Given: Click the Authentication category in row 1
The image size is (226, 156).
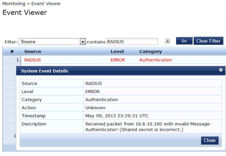Looking at the screenshot, I should (155, 60).
